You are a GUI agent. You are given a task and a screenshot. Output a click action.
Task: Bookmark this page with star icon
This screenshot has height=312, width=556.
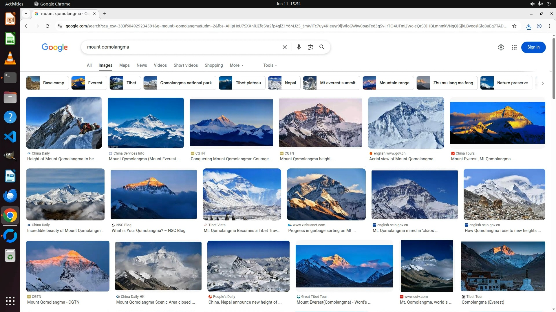(x=514, y=26)
